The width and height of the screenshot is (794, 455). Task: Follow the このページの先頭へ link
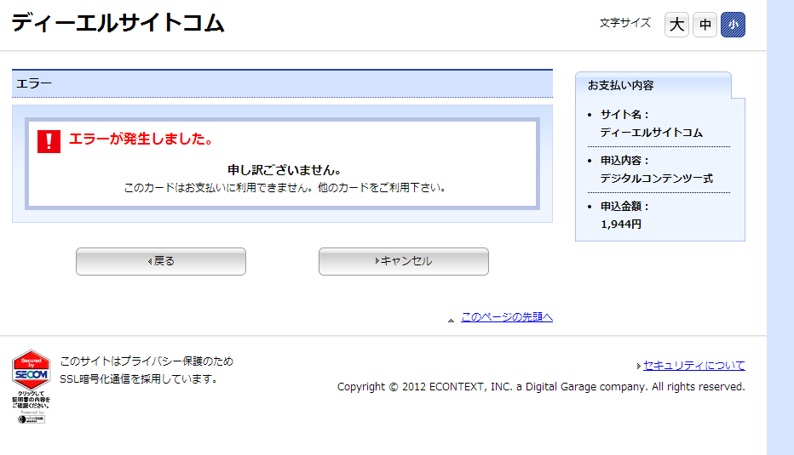pos(507,317)
